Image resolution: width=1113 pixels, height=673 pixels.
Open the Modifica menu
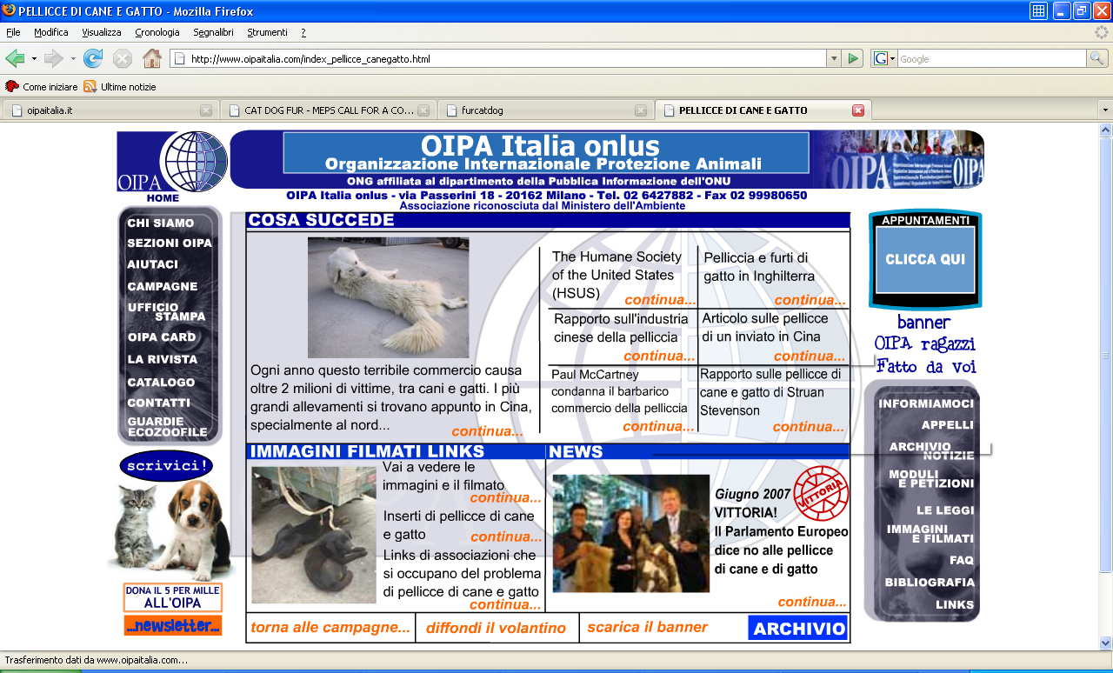point(51,32)
